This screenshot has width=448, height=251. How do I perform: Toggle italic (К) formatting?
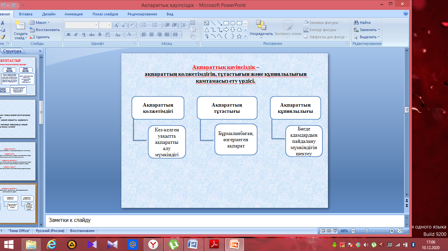(76, 34)
